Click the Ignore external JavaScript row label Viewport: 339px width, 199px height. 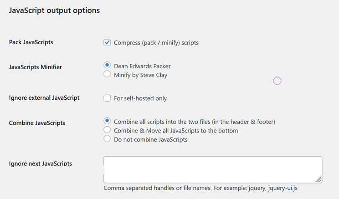pyautogui.click(x=44, y=98)
